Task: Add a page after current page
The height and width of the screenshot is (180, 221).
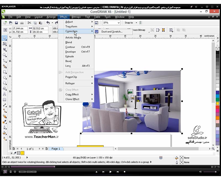Action: (47, 149)
